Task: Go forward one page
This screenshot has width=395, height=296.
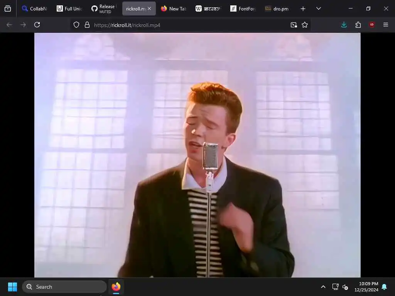Action: pos(23,25)
